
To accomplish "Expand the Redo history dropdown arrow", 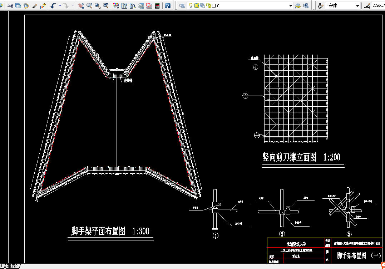I will click(73, 6).
